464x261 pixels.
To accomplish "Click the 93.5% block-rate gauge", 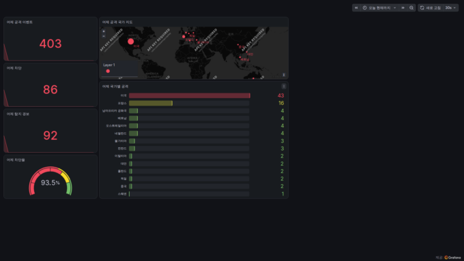I will click(50, 181).
